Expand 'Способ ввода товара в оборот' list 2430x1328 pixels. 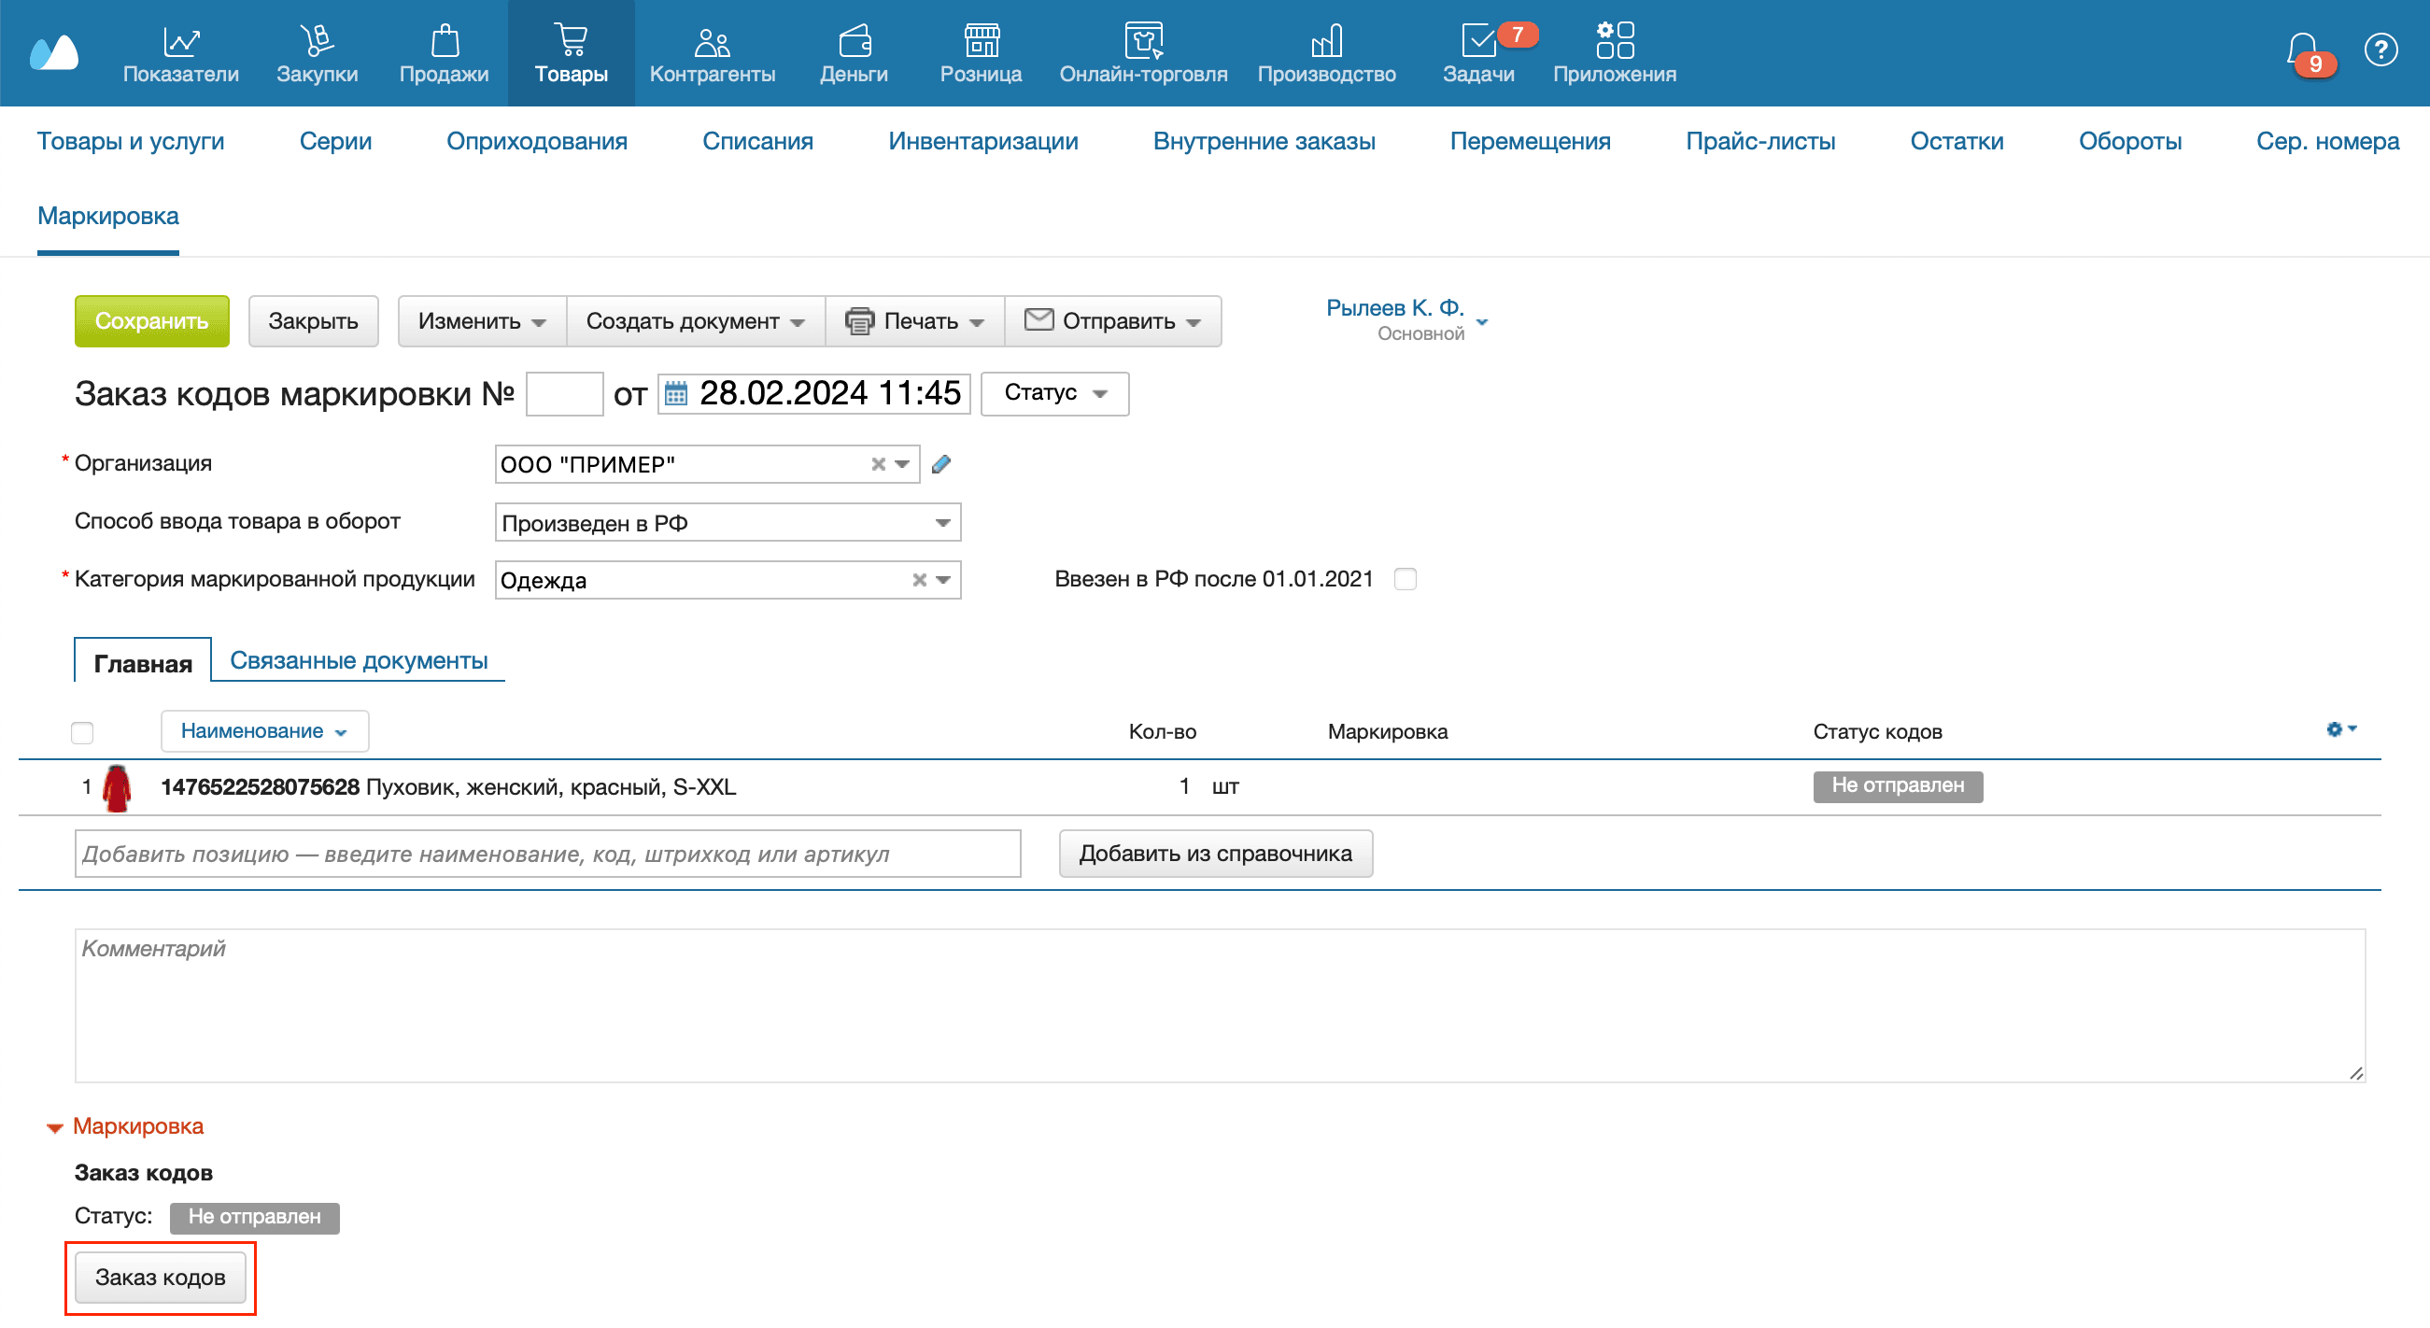941,523
